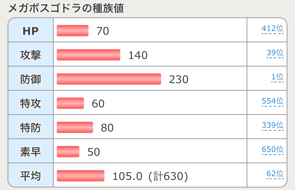This screenshot has width=295, height=190.
Task: Click the red HP stat bar
Action: [x=73, y=31]
